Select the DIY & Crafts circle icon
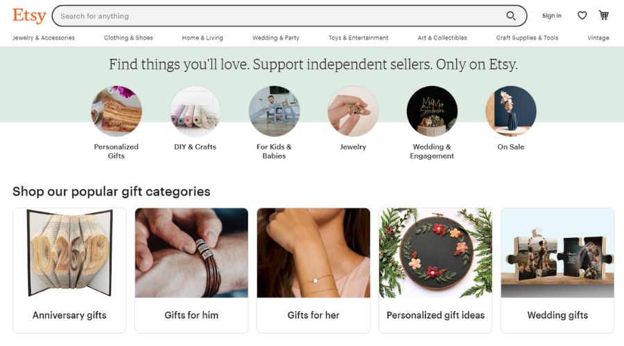This screenshot has width=624, height=346. (x=196, y=111)
